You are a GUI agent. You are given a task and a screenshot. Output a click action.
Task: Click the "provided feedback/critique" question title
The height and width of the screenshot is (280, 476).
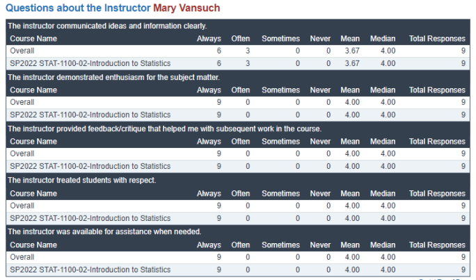164,129
